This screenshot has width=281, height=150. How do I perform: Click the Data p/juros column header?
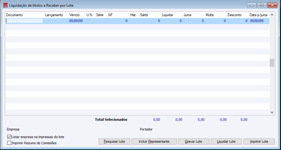pos(259,15)
